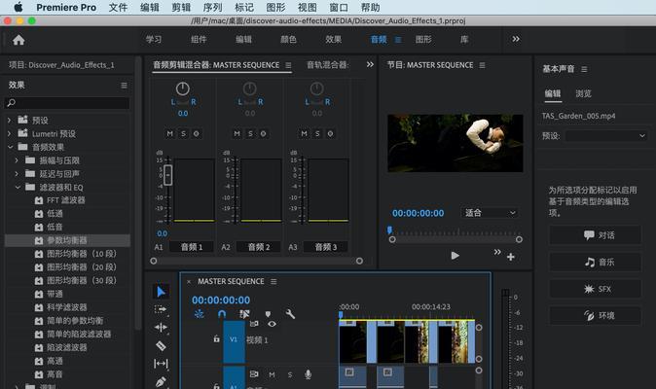
Task: Play the program monitor
Action: (456, 256)
